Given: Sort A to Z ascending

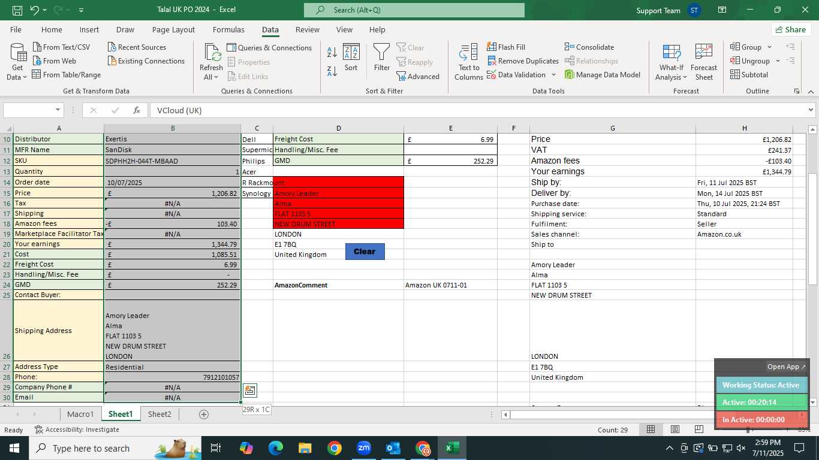Looking at the screenshot, I should point(332,52).
